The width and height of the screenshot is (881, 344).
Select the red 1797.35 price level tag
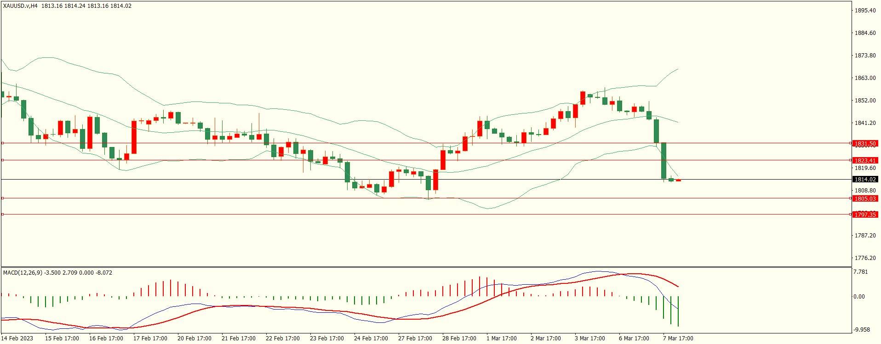point(865,214)
